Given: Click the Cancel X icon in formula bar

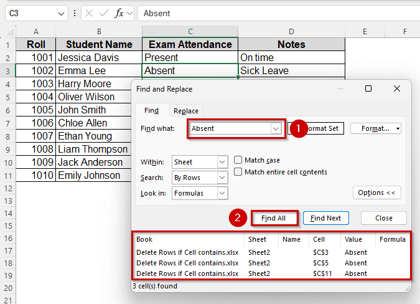Looking at the screenshot, I should point(90,13).
